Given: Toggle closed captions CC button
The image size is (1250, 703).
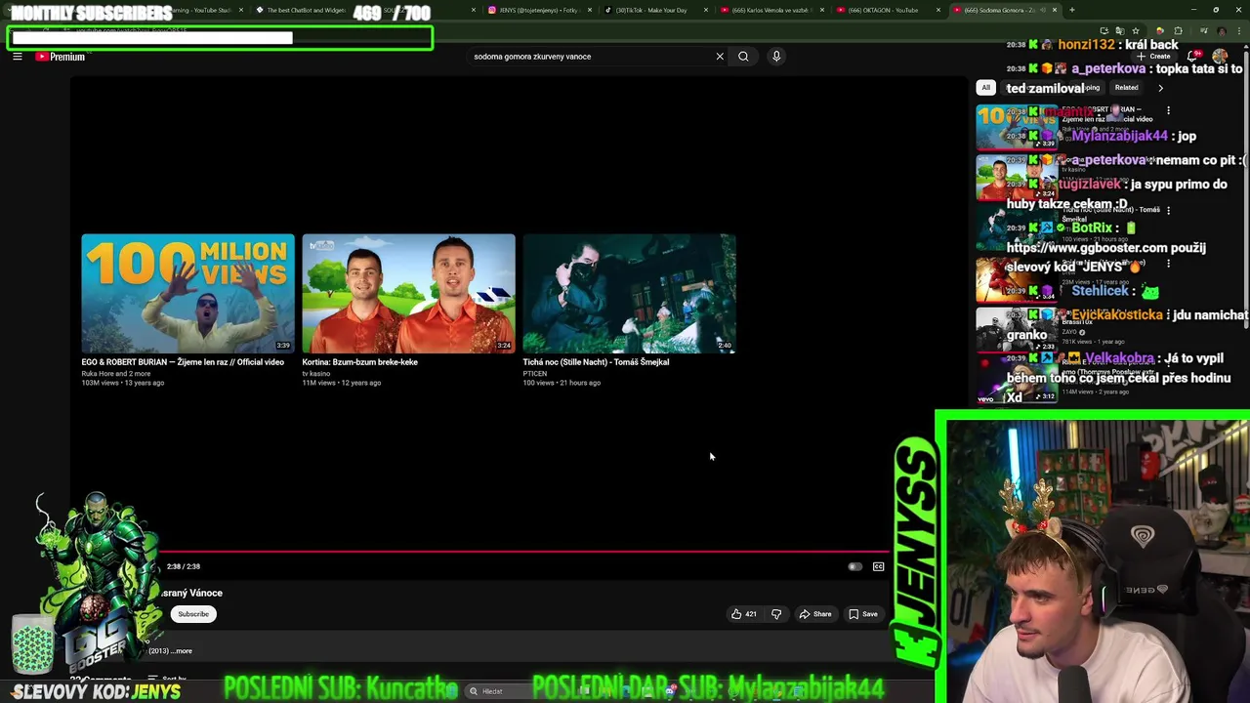Looking at the screenshot, I should (878, 566).
